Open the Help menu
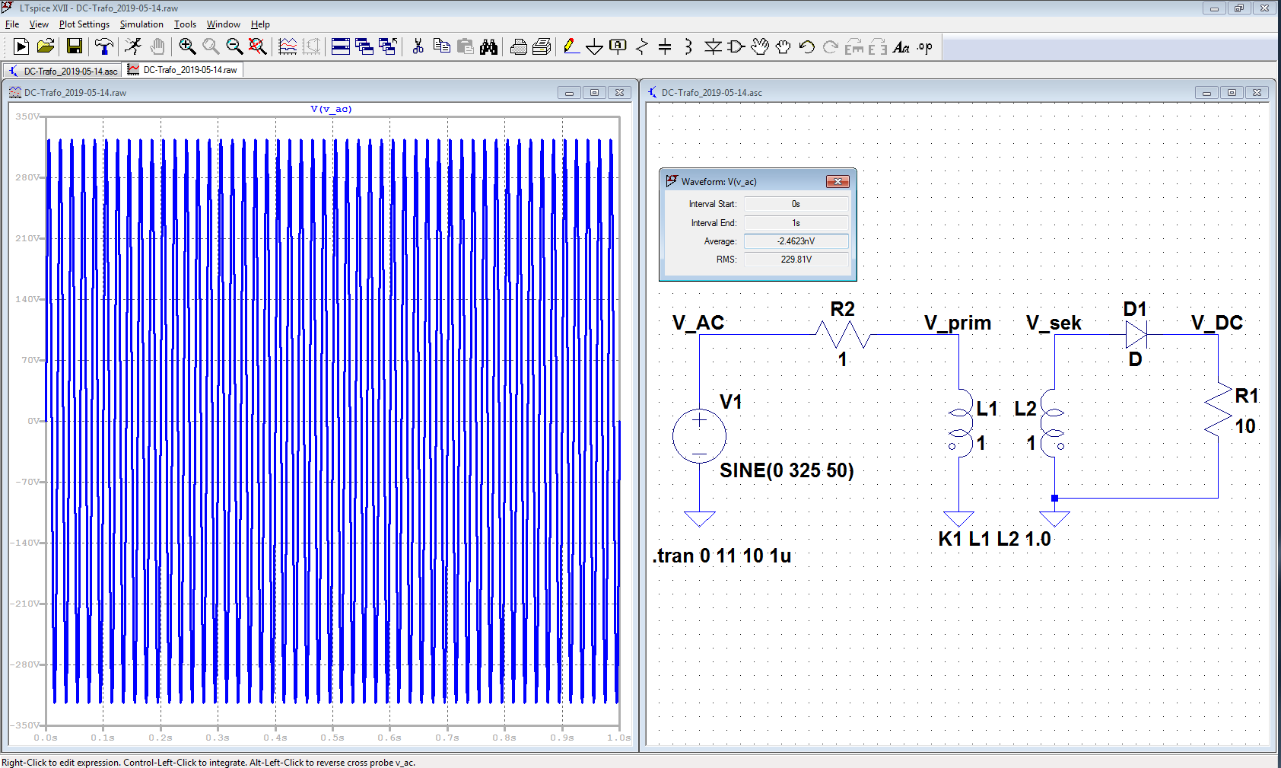The height and width of the screenshot is (768, 1281). point(260,24)
